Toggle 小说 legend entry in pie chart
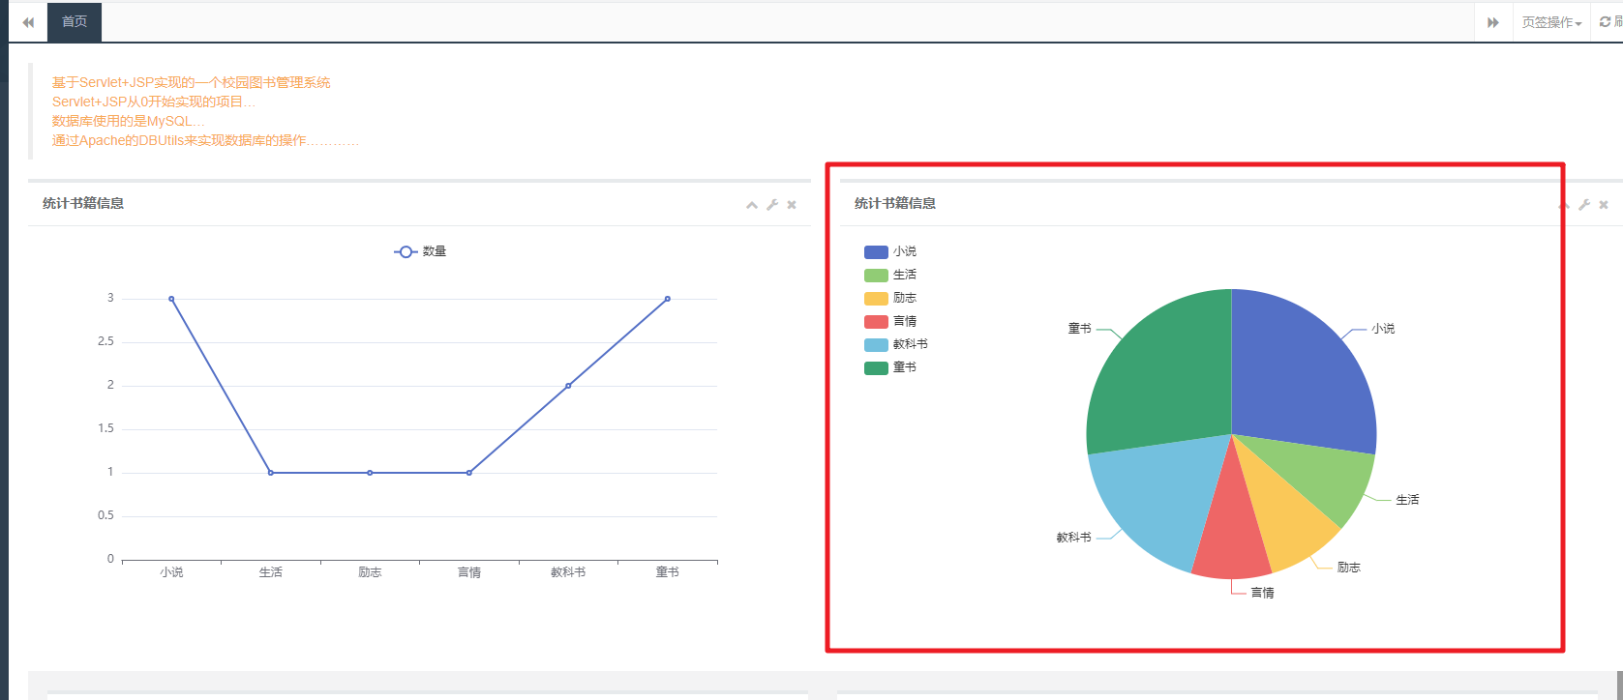The width and height of the screenshot is (1623, 700). pyautogui.click(x=890, y=251)
